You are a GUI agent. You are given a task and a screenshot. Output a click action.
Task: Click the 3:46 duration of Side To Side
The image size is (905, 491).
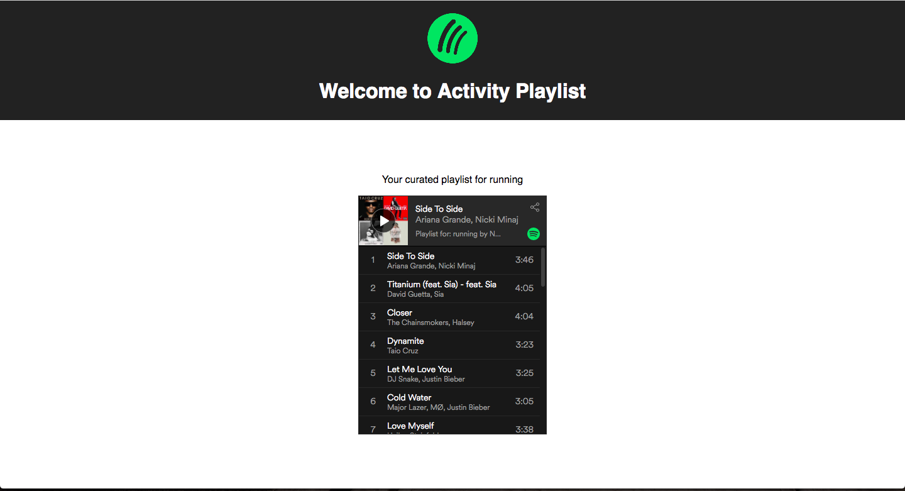tap(524, 260)
